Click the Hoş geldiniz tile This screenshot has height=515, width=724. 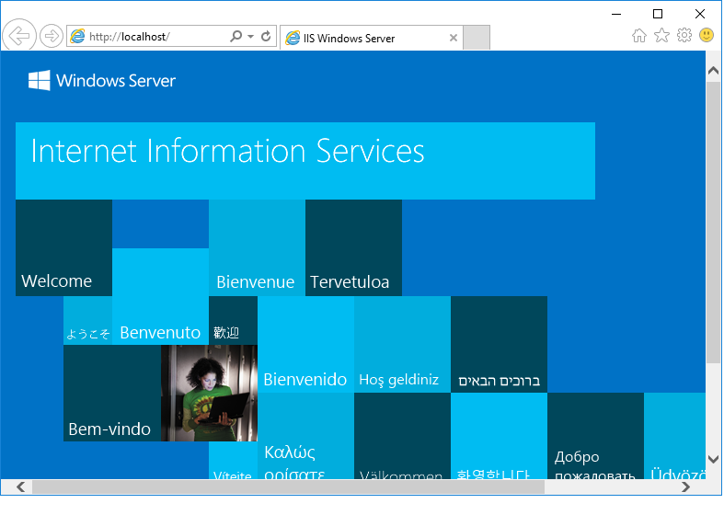click(402, 345)
